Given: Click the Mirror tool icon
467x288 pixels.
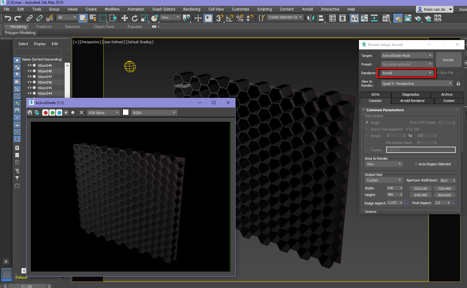Looking at the screenshot, I should tap(311, 18).
